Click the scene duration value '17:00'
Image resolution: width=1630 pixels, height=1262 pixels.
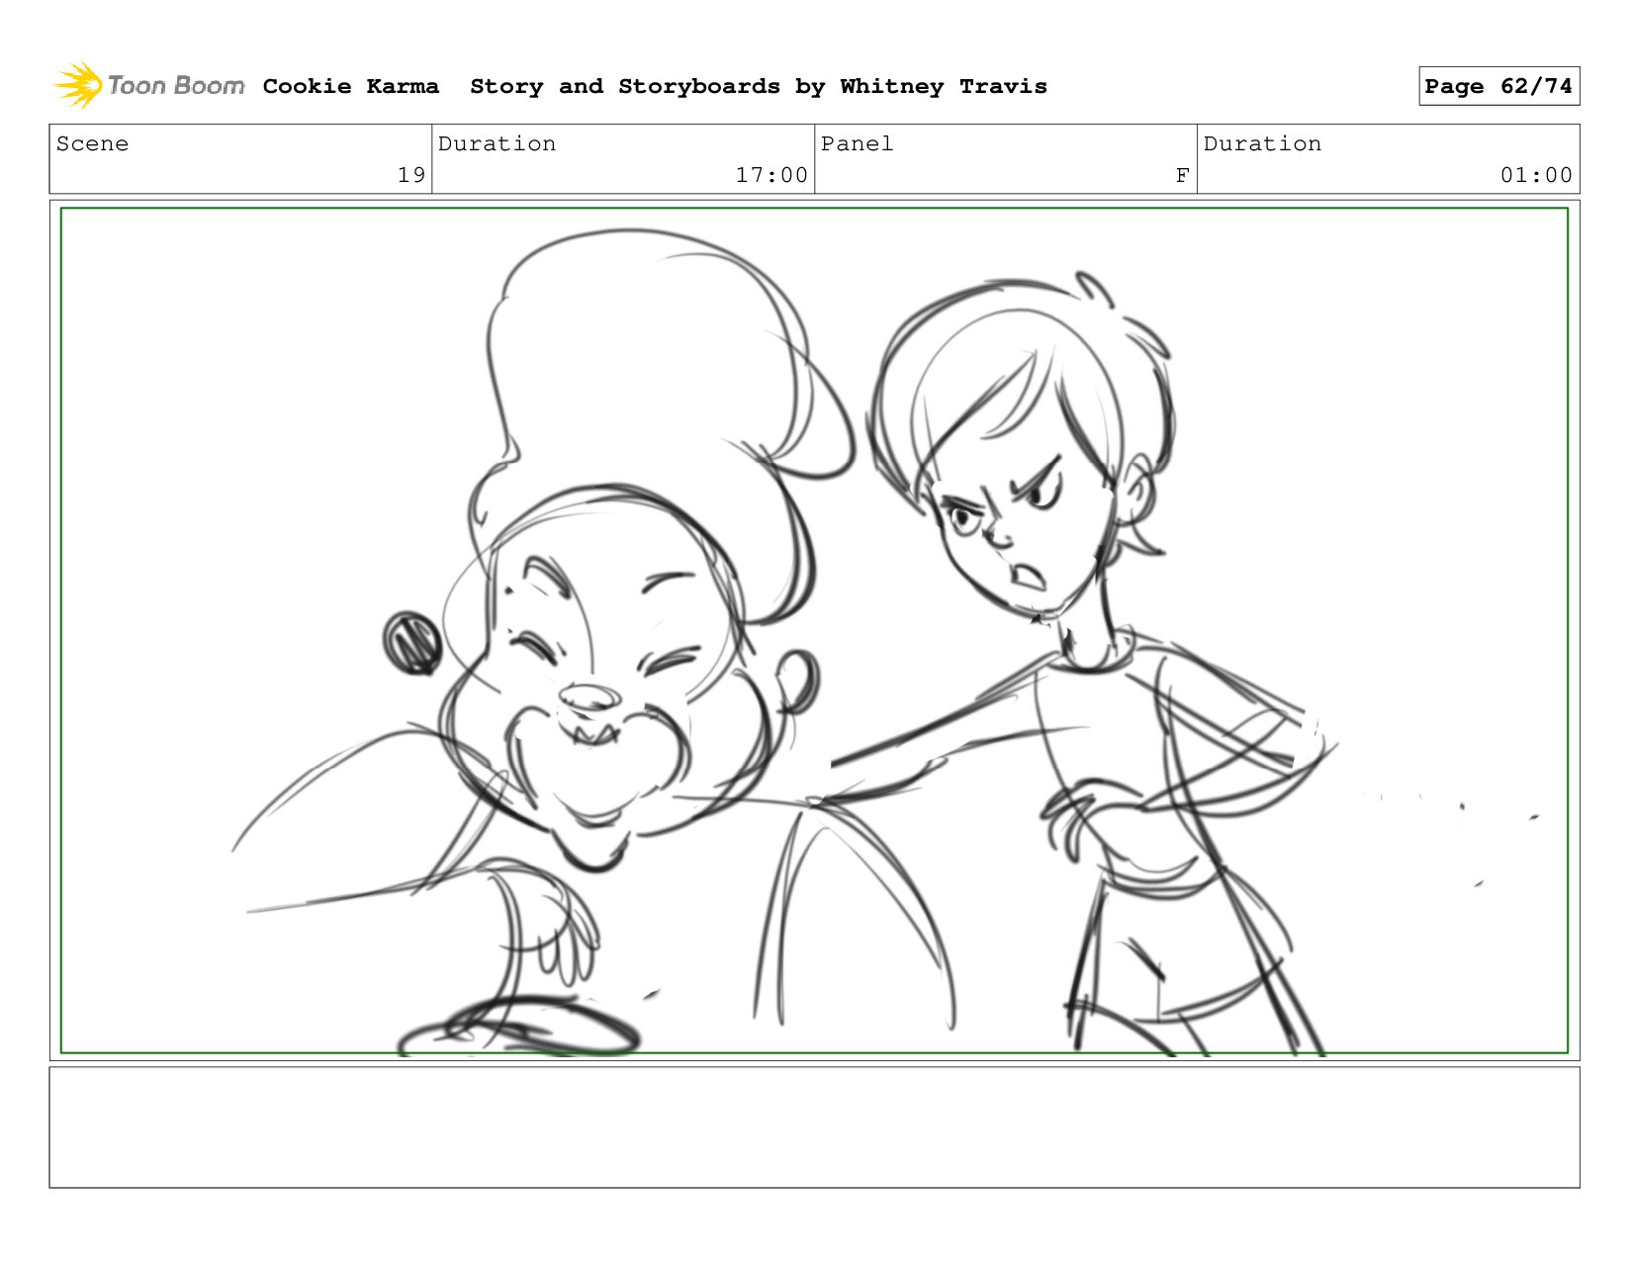pos(771,175)
